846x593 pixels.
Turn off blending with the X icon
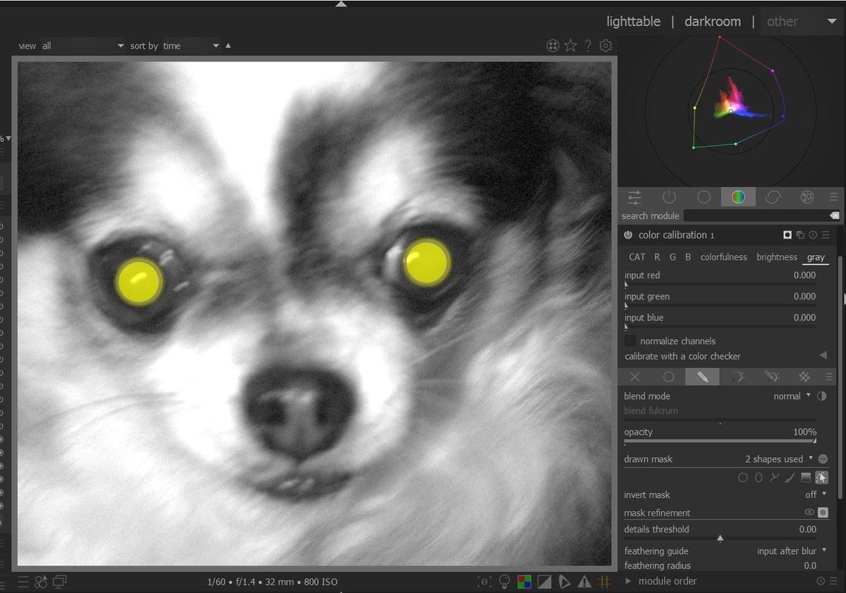634,377
